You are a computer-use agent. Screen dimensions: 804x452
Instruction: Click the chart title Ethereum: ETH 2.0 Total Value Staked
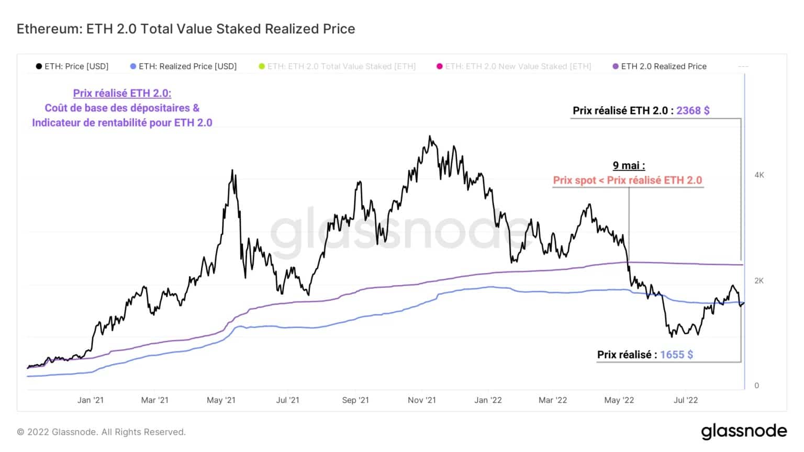186,29
